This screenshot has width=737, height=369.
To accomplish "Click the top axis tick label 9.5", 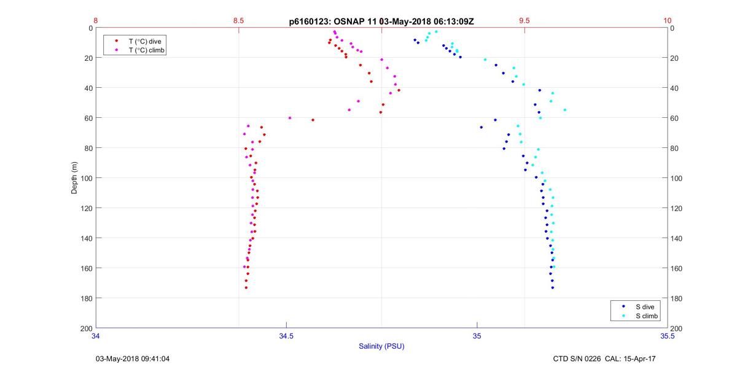I will click(524, 21).
